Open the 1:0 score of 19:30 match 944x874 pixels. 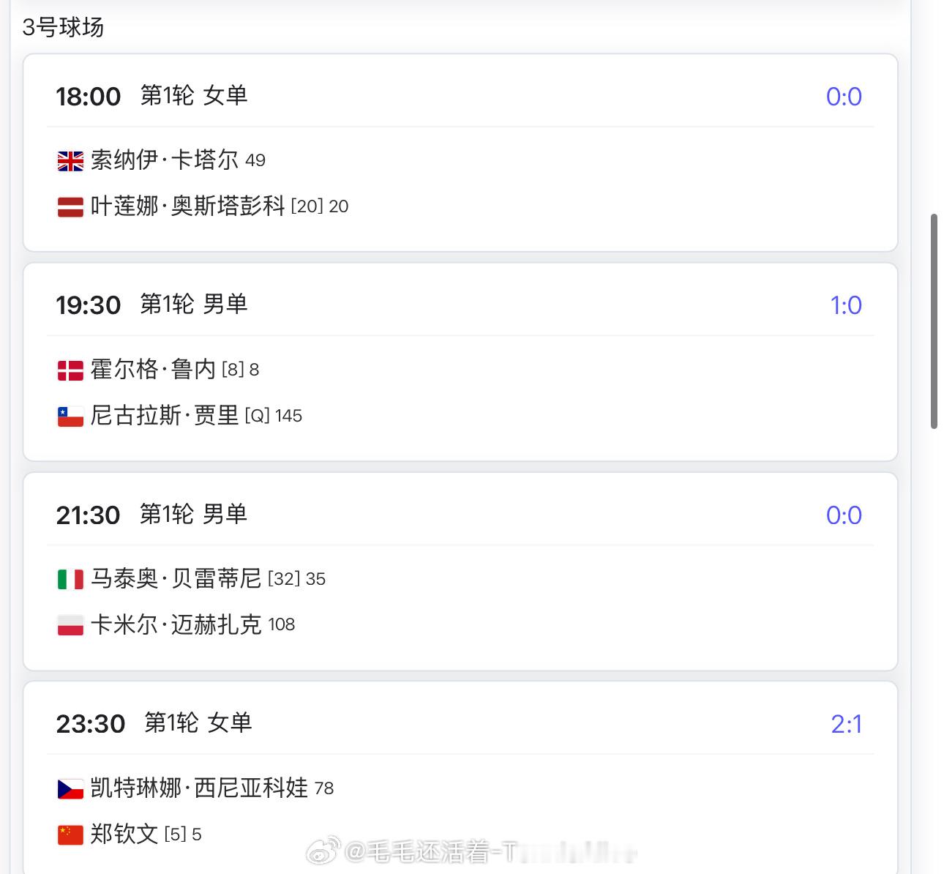click(846, 305)
